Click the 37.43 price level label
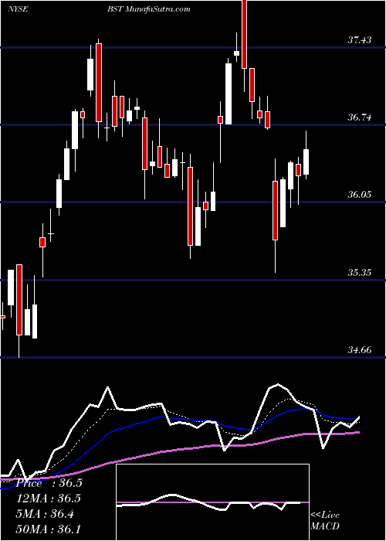 (360, 40)
